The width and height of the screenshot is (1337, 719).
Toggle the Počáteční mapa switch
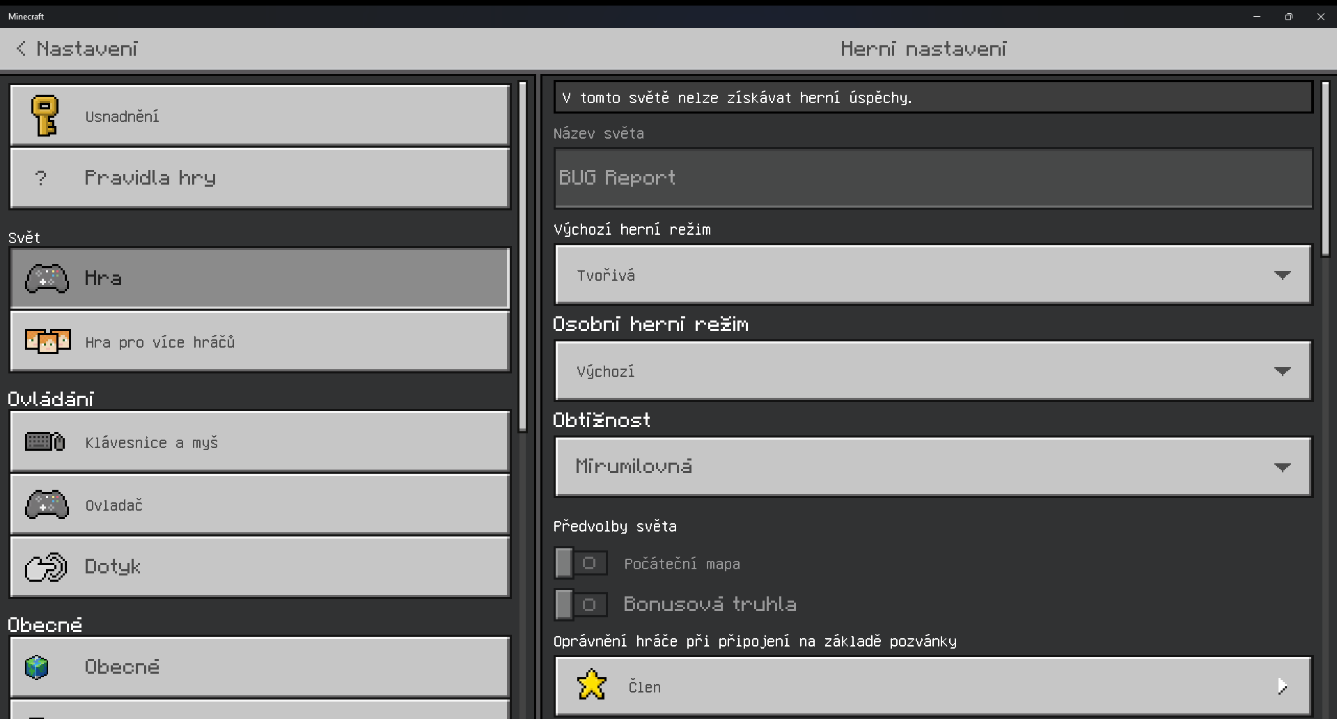tap(581, 563)
